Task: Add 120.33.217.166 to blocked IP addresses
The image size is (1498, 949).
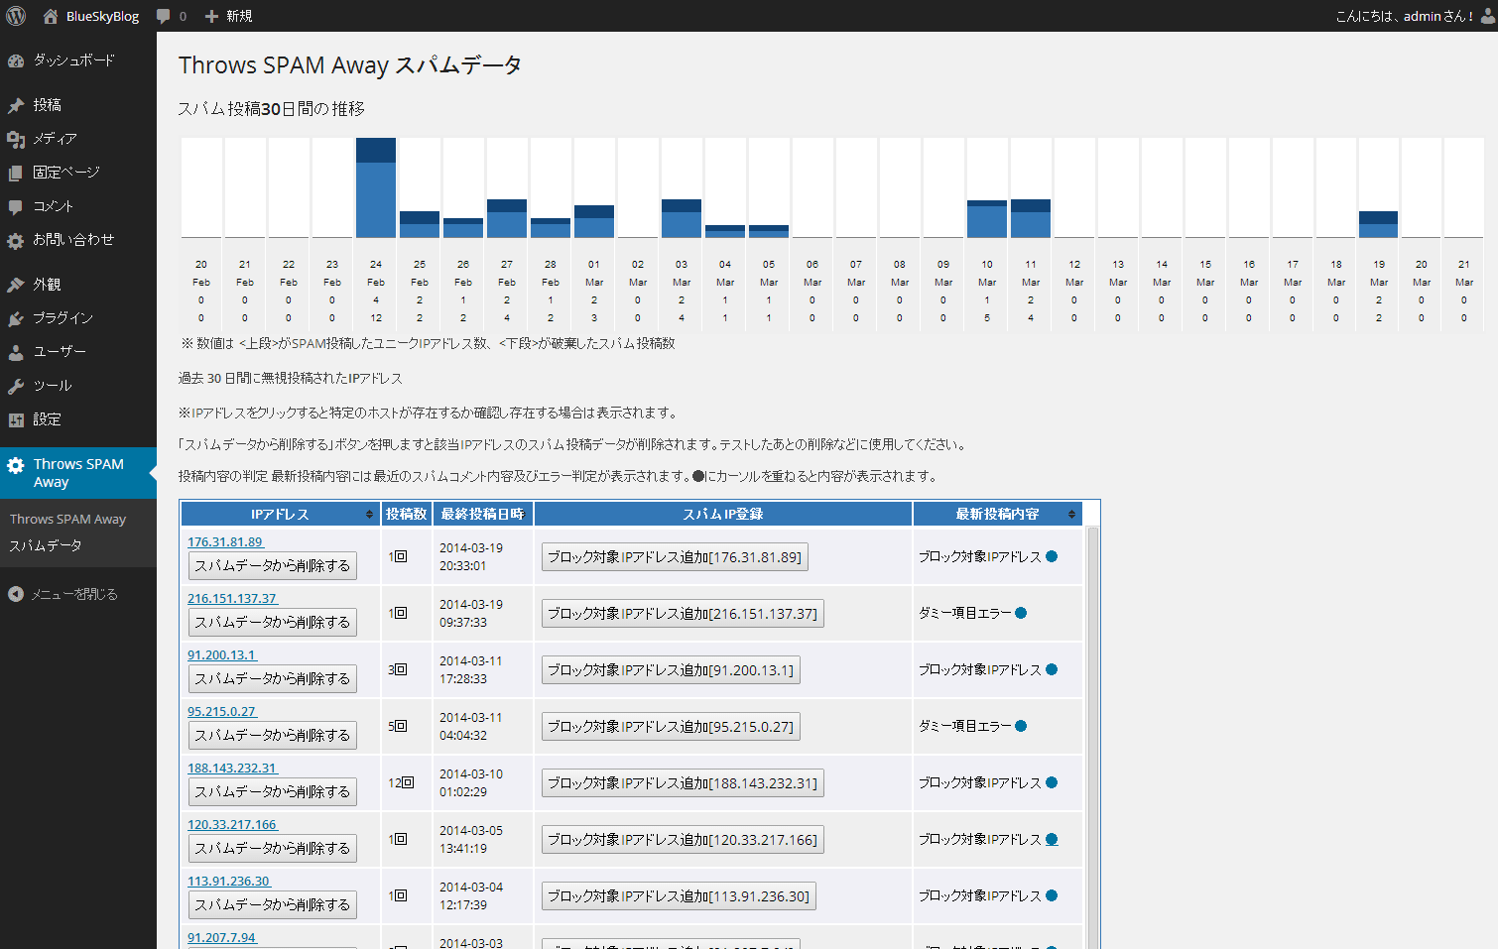Action: (683, 840)
